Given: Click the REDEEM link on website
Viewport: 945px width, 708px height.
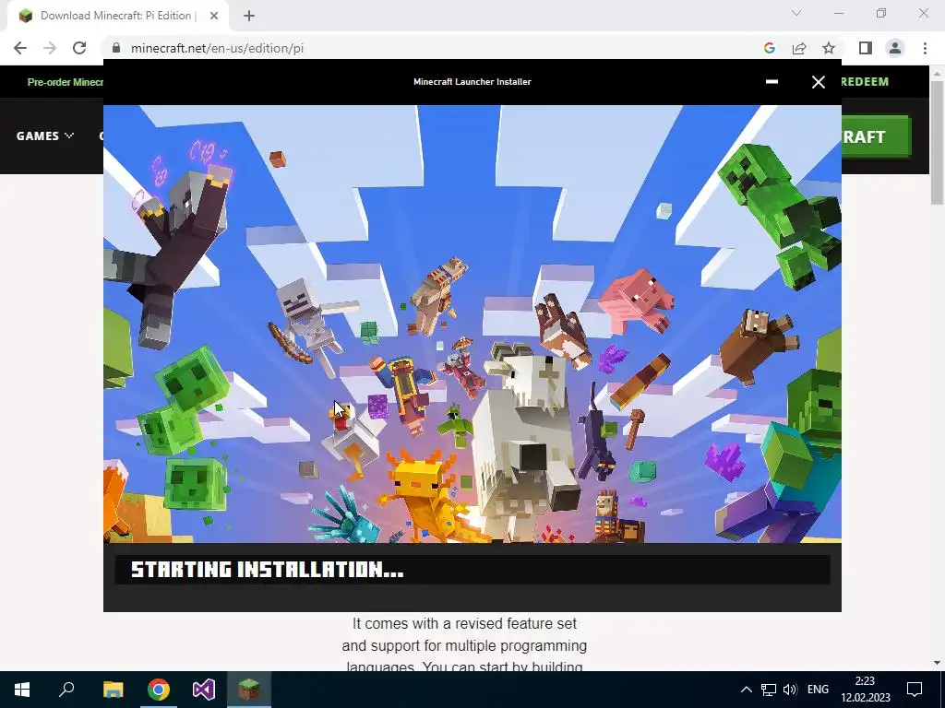Looking at the screenshot, I should [865, 81].
